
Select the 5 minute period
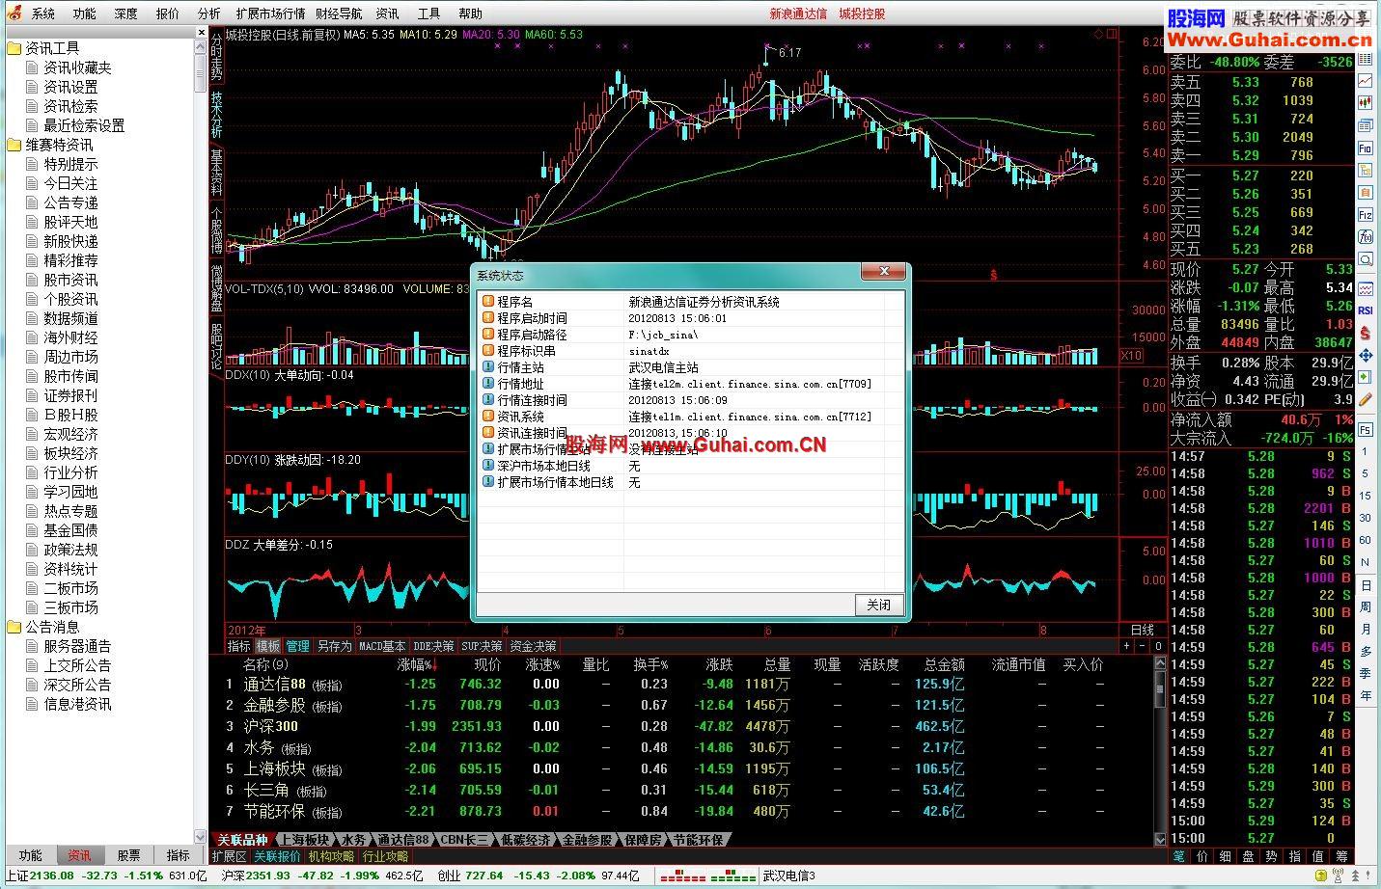coord(1366,473)
